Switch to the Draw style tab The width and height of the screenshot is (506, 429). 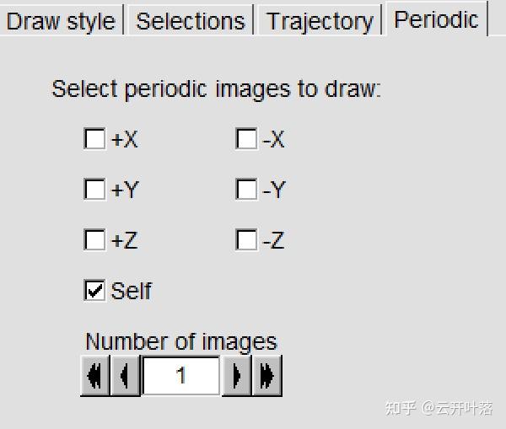[61, 21]
